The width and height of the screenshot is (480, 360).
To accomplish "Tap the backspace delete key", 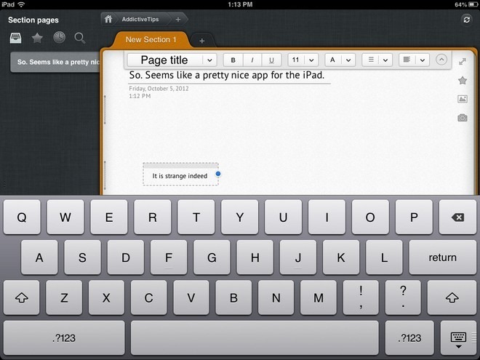I will coord(457,217).
